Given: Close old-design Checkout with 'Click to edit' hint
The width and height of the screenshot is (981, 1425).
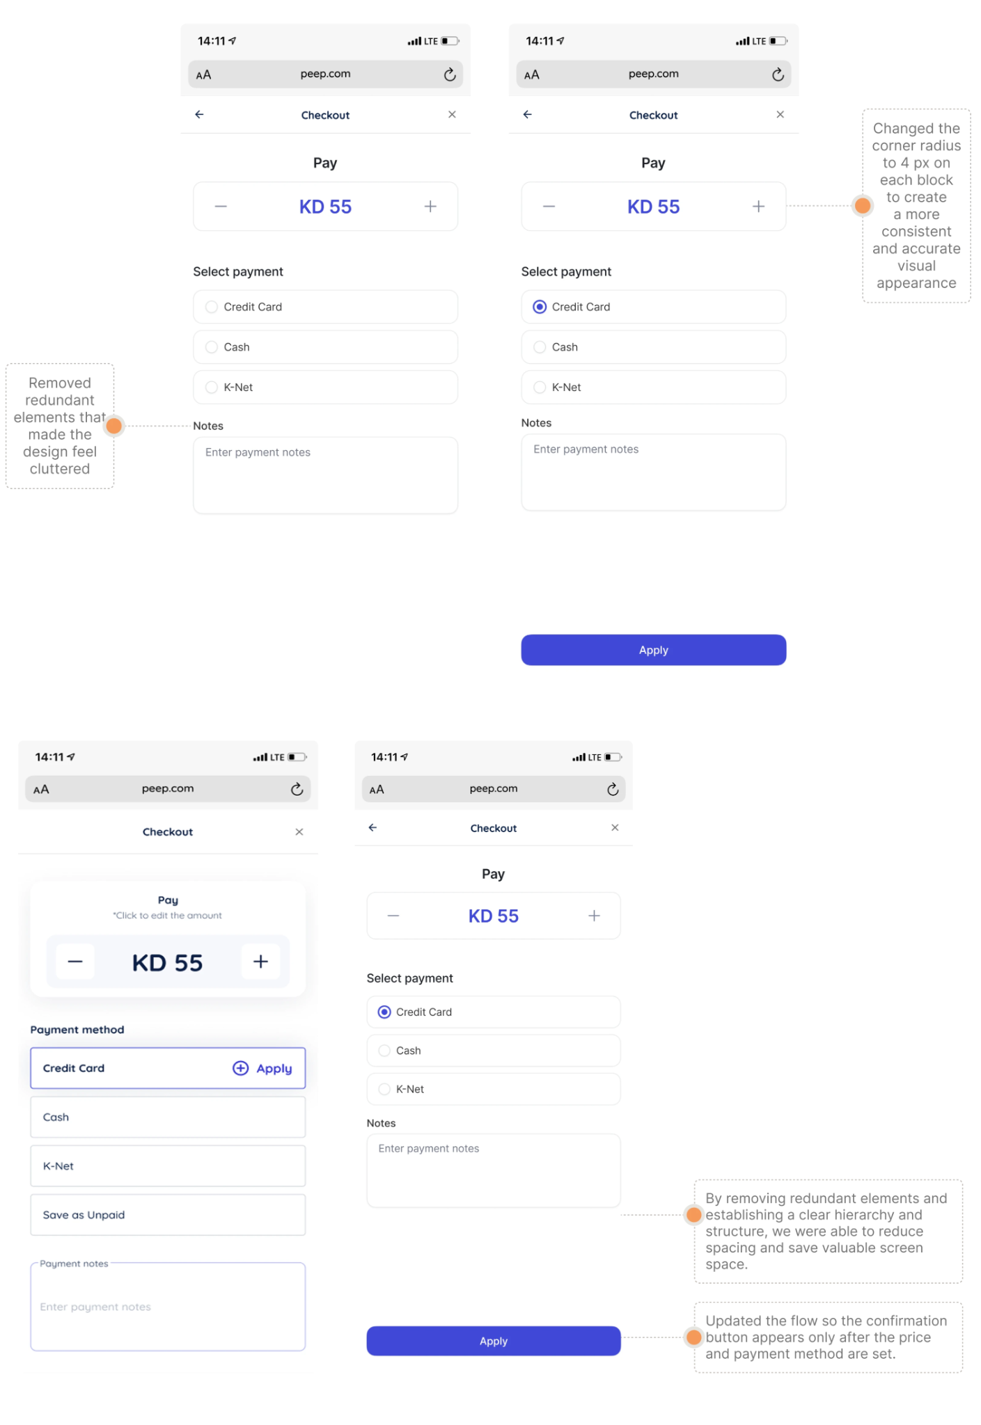Looking at the screenshot, I should [x=299, y=831].
